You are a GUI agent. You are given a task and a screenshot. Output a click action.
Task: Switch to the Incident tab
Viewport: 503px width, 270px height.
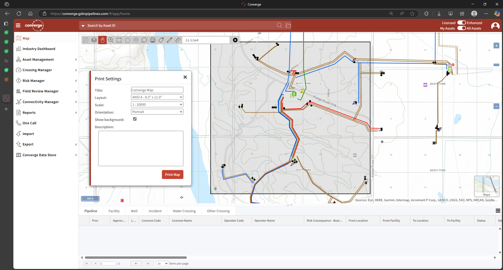click(155, 211)
